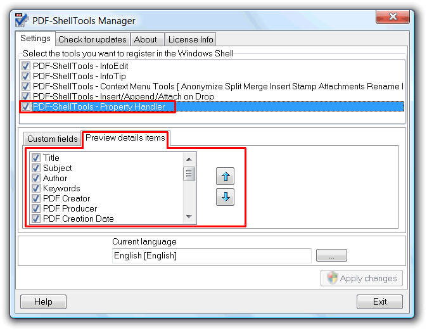Click the preview items list scroll up arrow
427x330 pixels.
click(x=189, y=159)
